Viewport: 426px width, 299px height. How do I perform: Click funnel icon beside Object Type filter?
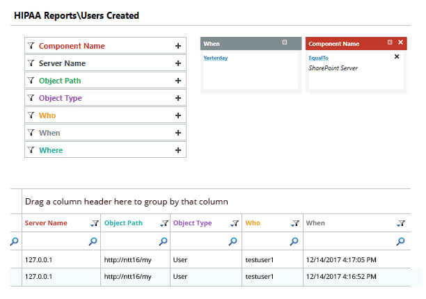point(31,97)
